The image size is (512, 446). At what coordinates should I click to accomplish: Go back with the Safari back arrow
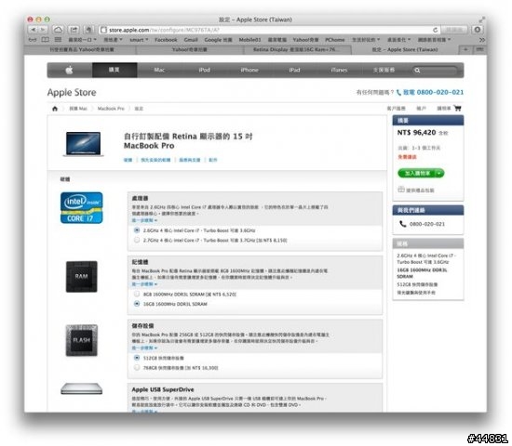[x=33, y=30]
